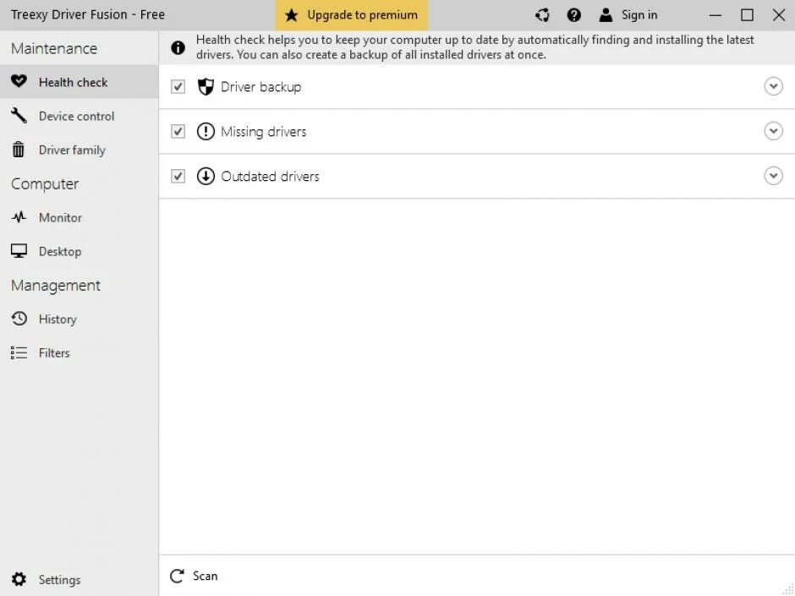
Task: Click the clock icon beside History
Action: point(19,319)
